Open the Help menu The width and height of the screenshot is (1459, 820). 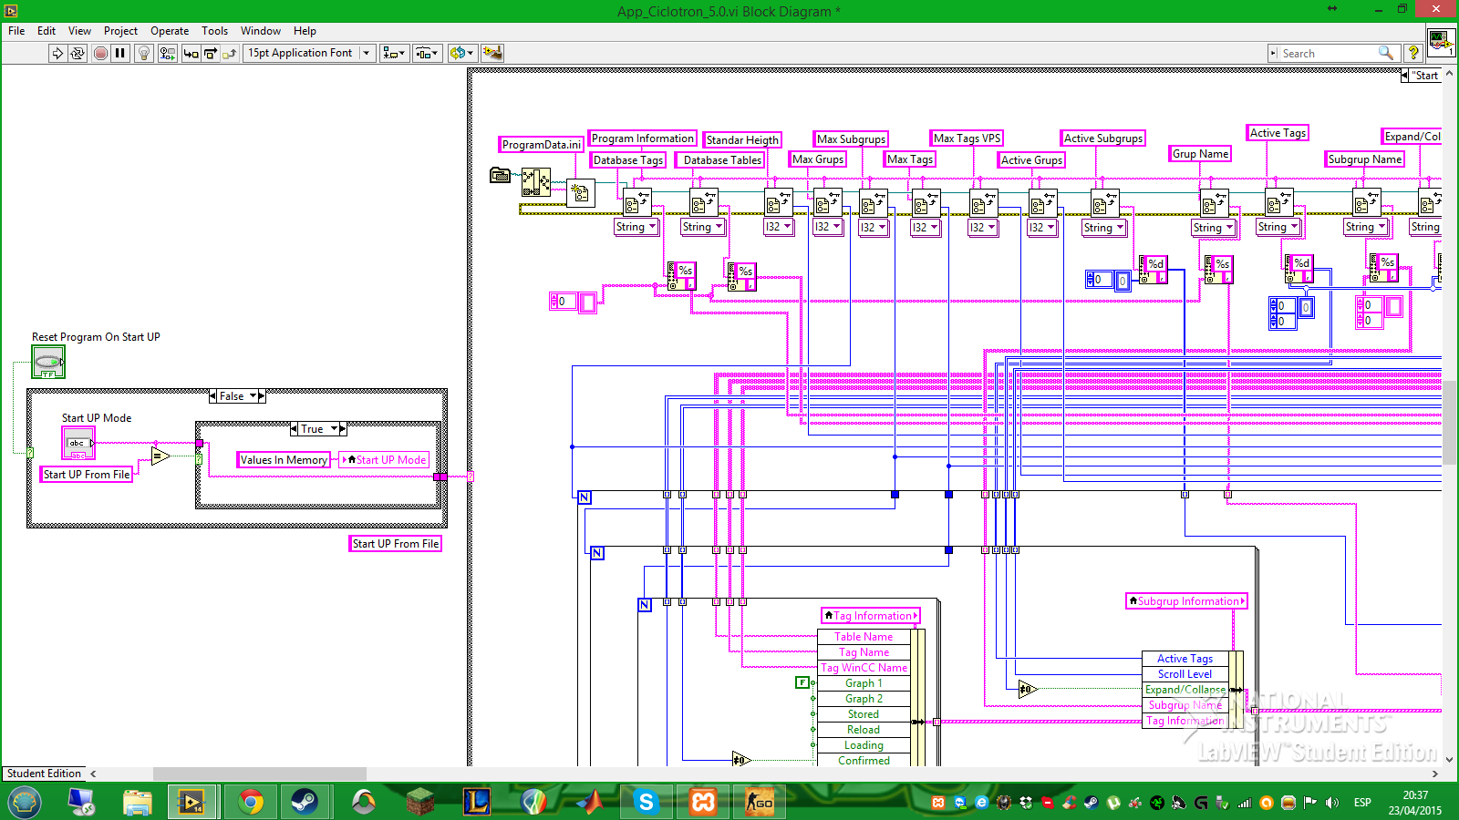tap(305, 31)
